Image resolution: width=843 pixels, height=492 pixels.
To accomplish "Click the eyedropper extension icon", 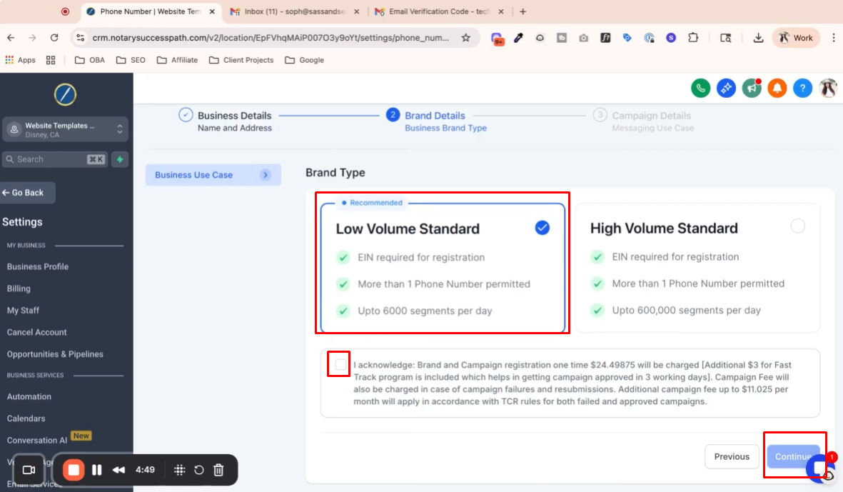I will pyautogui.click(x=518, y=38).
